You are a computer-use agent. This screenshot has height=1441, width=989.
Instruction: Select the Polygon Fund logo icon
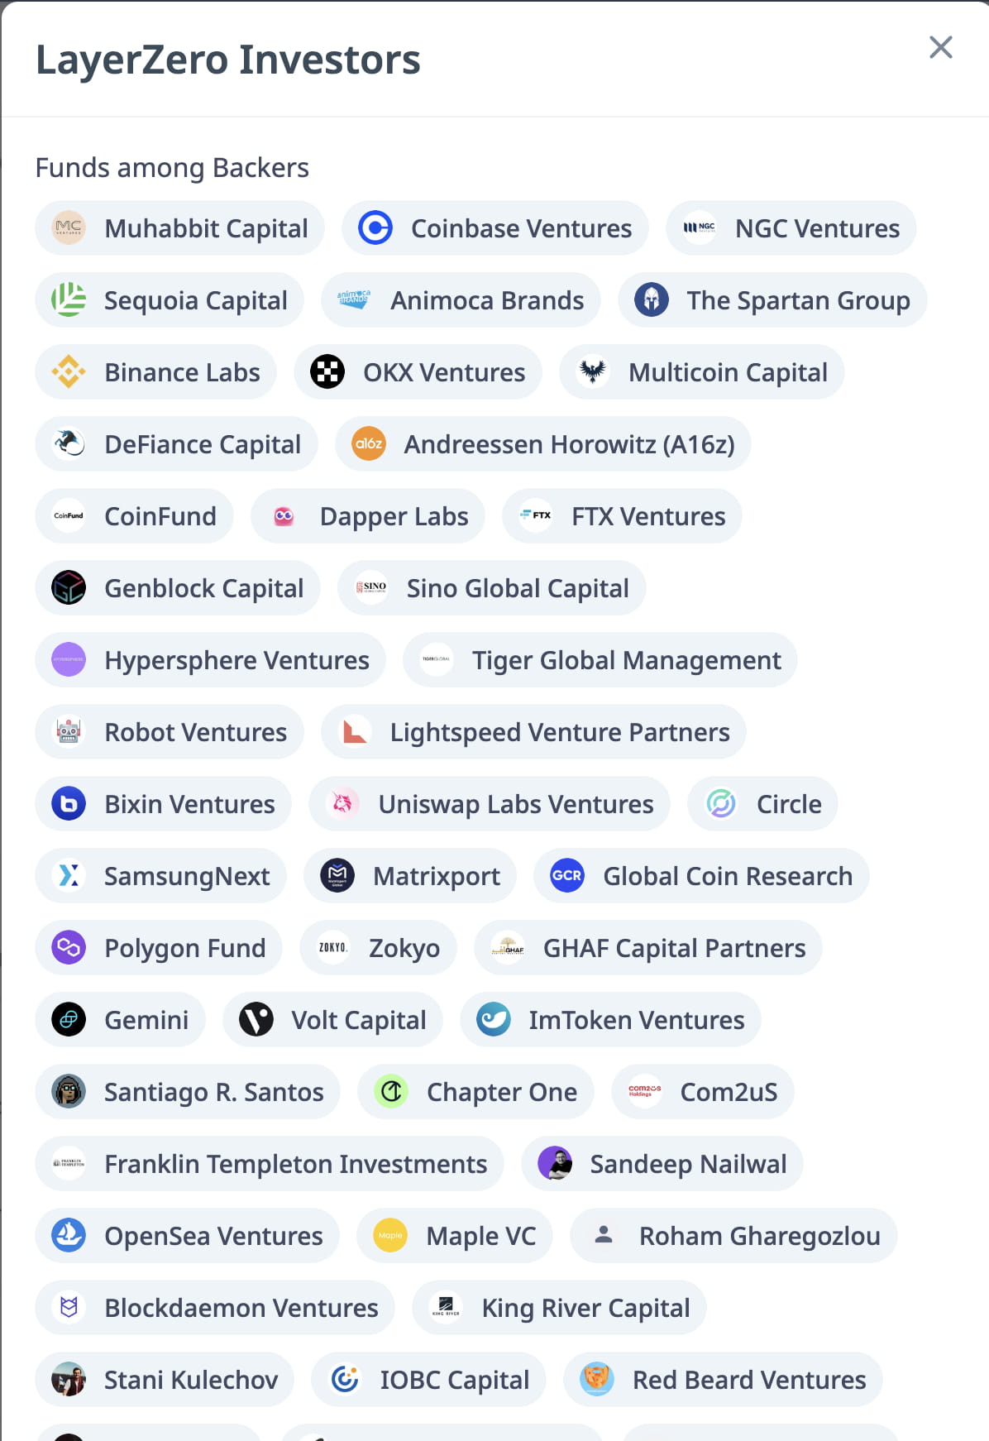point(69,948)
